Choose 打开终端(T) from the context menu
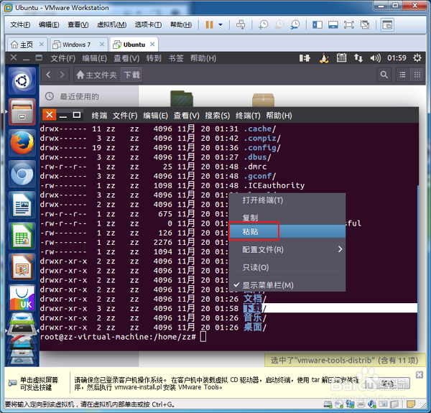The height and width of the screenshot is (413, 431). [x=287, y=200]
